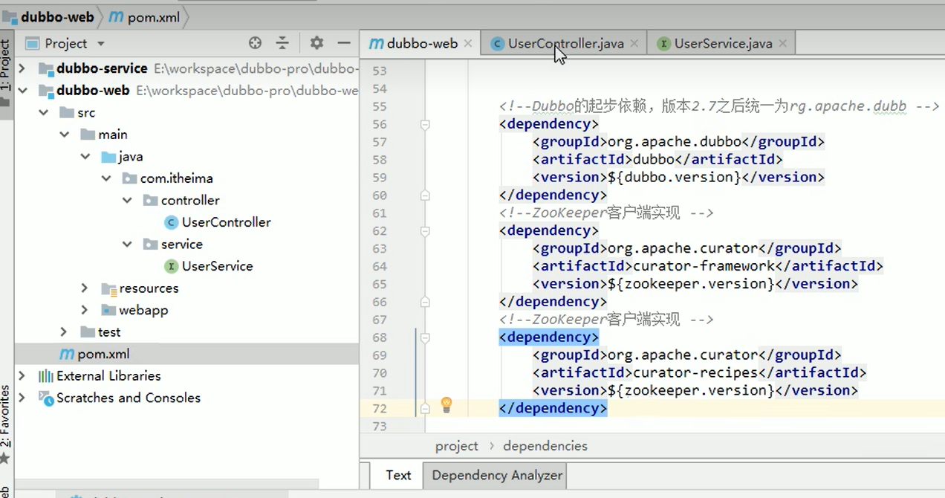
Task: Collapse the service package
Action: pos(127,245)
